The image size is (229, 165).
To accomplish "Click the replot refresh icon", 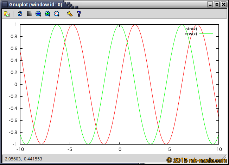I will coord(20,14).
